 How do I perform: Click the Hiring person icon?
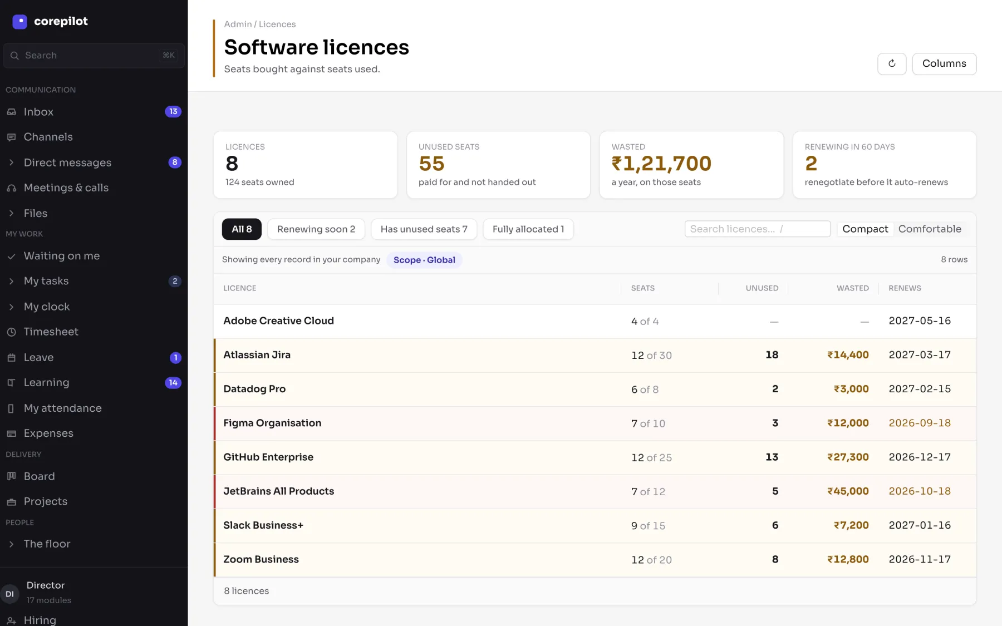pos(11,620)
